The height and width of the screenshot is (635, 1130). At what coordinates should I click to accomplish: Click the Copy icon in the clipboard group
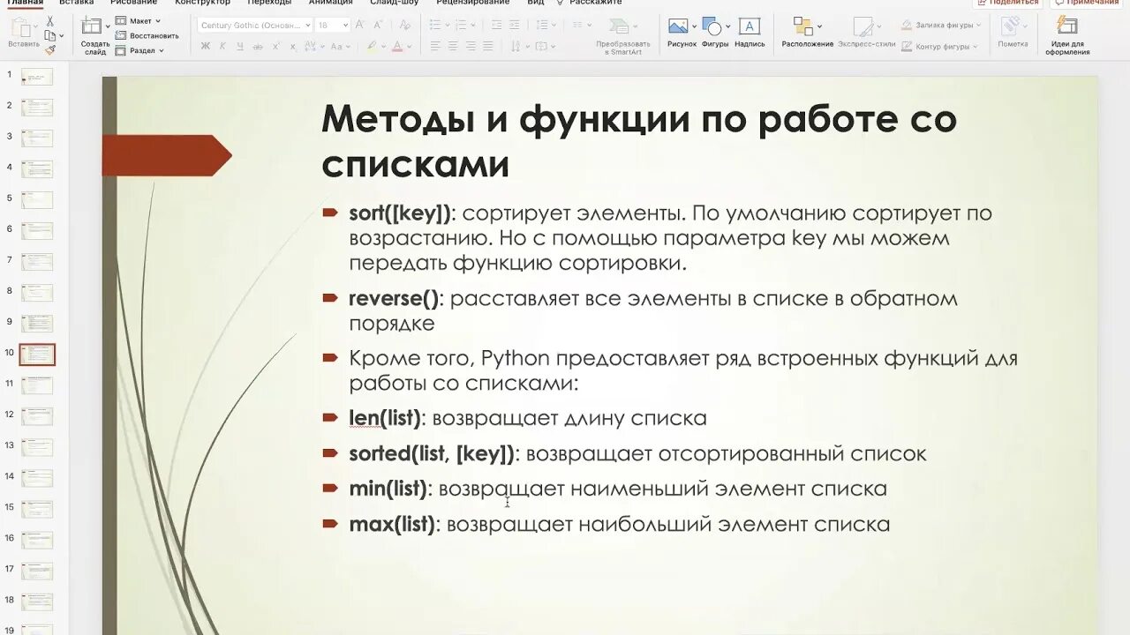point(49,35)
